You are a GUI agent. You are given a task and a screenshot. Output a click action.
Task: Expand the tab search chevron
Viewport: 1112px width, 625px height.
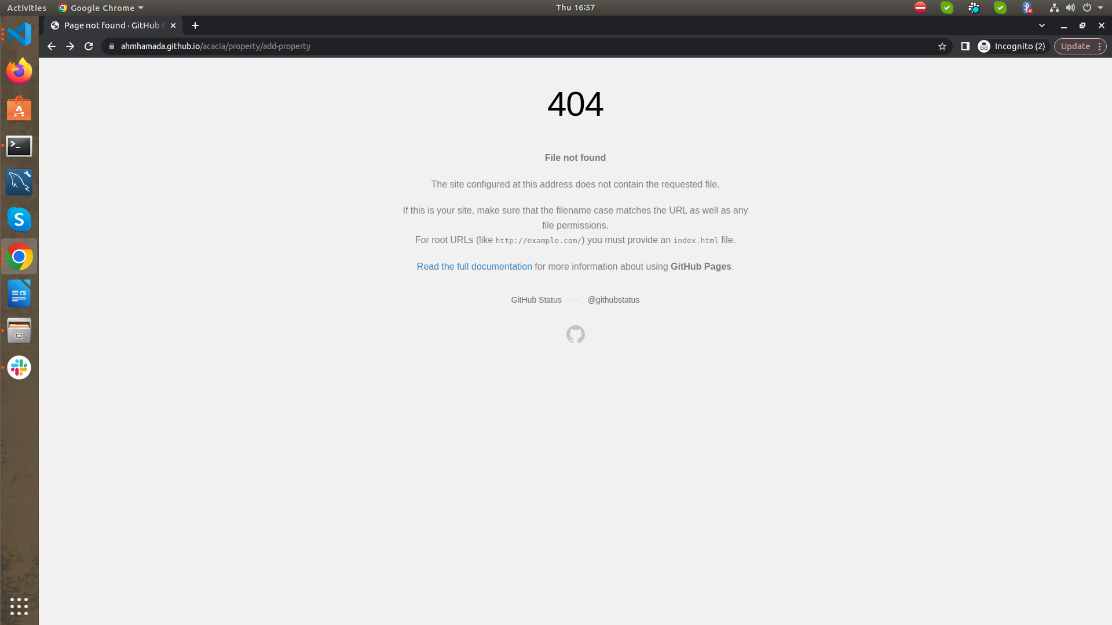1042,25
